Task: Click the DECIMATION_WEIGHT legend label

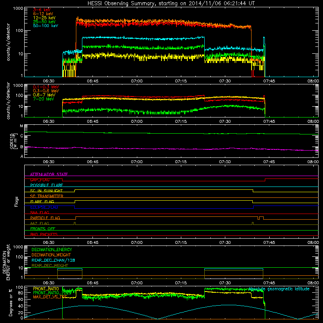Action: pos(51,255)
